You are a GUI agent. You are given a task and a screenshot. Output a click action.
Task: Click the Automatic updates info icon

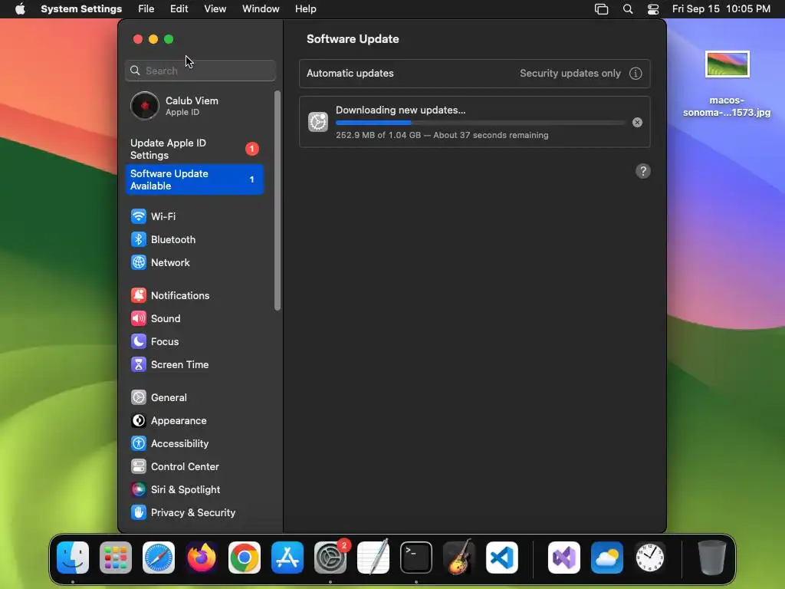(636, 74)
